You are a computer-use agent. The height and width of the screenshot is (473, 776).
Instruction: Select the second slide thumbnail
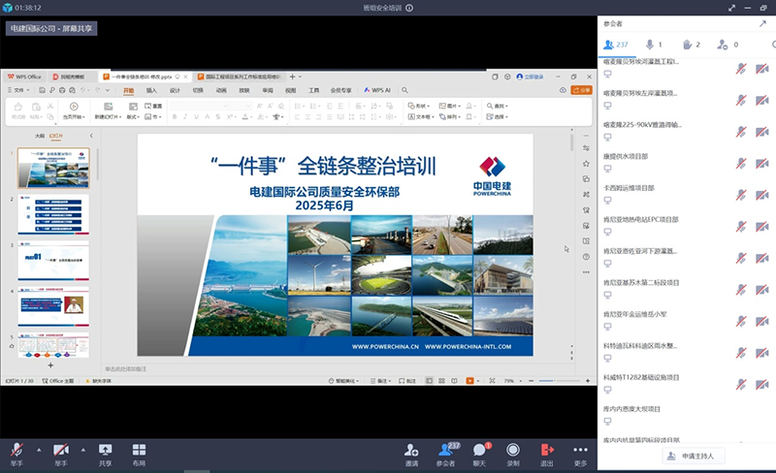coord(55,213)
